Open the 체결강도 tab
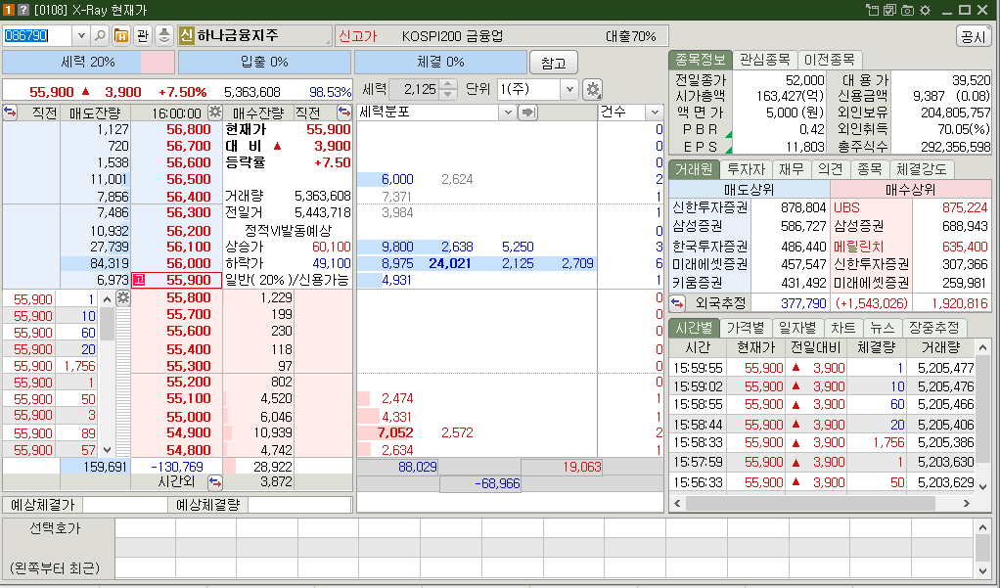 coord(922,169)
